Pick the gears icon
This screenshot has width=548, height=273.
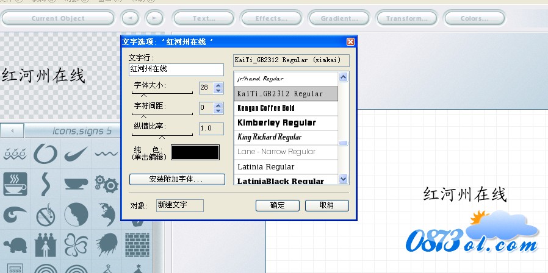point(107,184)
